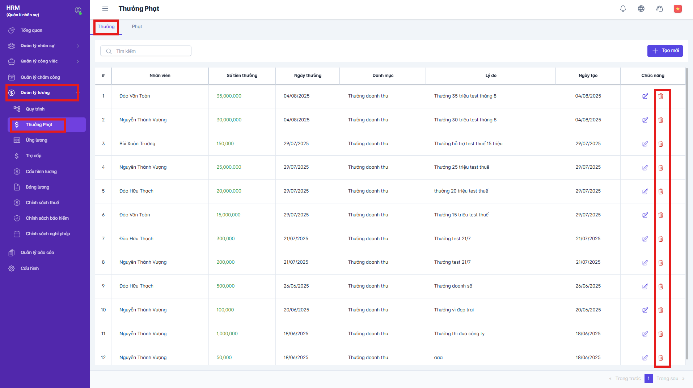This screenshot has height=388, width=693.
Task: Click the notification bell icon
Action: pos(623,9)
